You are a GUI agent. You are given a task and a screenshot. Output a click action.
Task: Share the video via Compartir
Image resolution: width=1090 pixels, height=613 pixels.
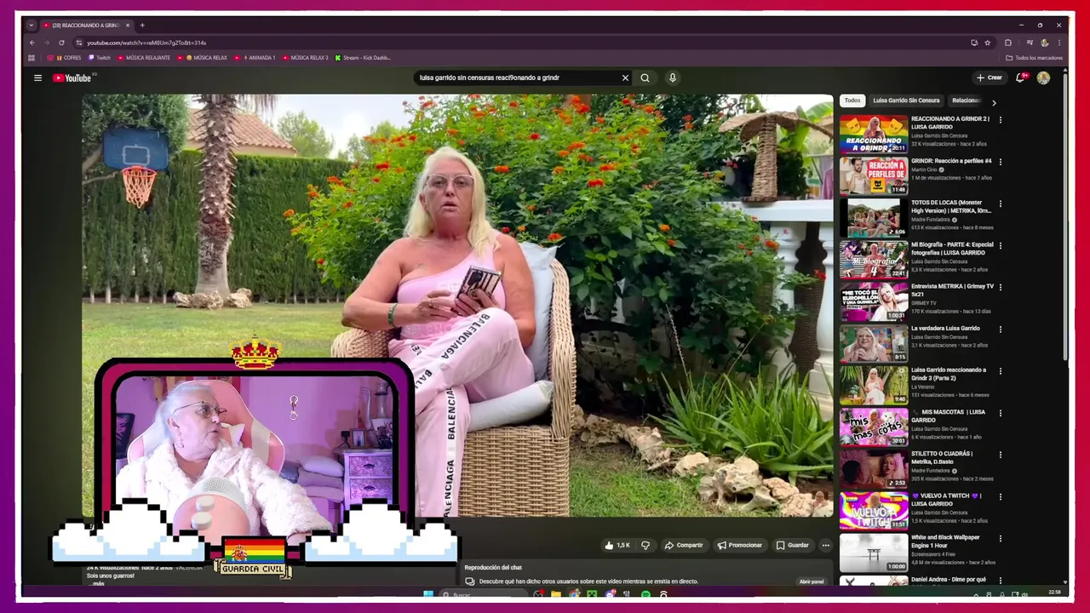click(684, 545)
